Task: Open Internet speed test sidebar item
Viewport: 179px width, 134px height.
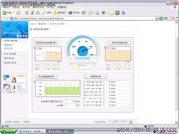Action: tap(11, 41)
